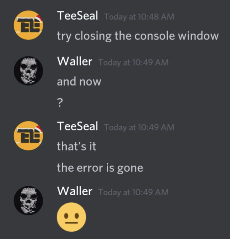The image size is (230, 239).
Task: Click TeeSeal's "Today at 10:49 AM" timestamp
Action: pos(139,127)
